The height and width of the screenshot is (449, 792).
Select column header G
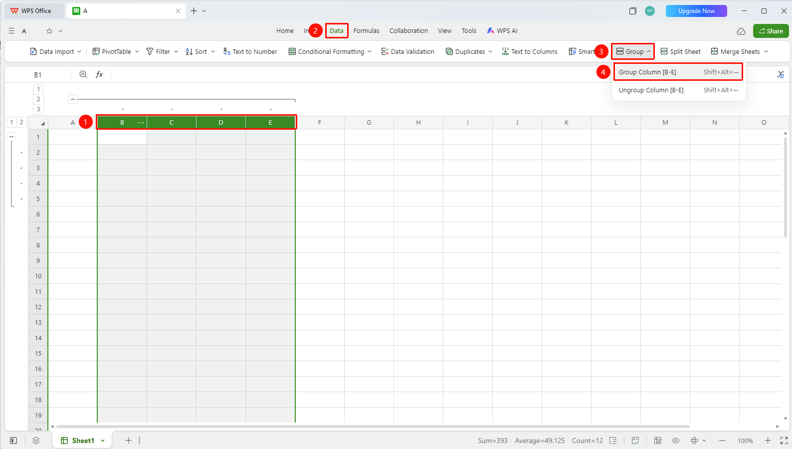click(369, 123)
